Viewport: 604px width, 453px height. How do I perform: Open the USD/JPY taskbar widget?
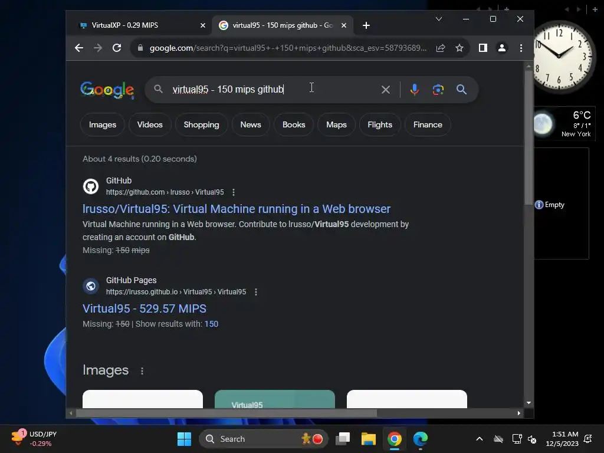(34, 439)
